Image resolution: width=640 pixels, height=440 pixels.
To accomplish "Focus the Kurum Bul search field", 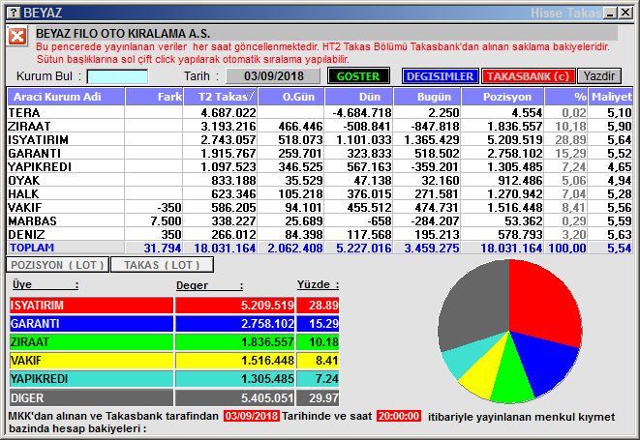I will pos(117,76).
